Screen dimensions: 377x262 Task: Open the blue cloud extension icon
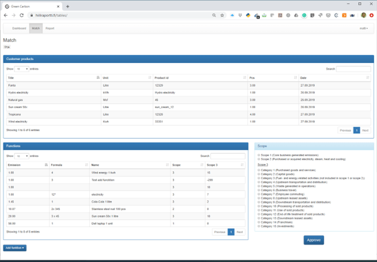[x=232, y=15]
